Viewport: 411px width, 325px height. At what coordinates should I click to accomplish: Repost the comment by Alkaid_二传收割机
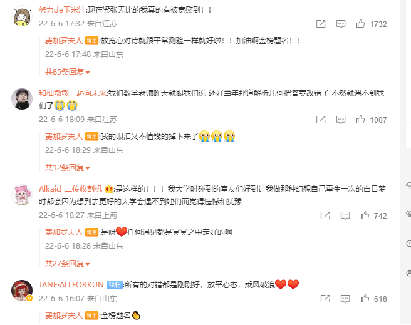click(325, 215)
